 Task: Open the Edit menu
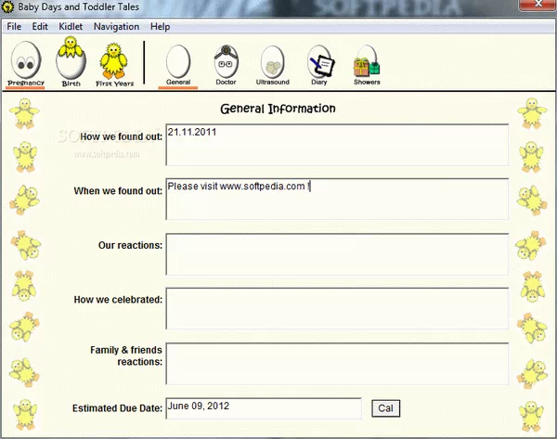point(40,27)
